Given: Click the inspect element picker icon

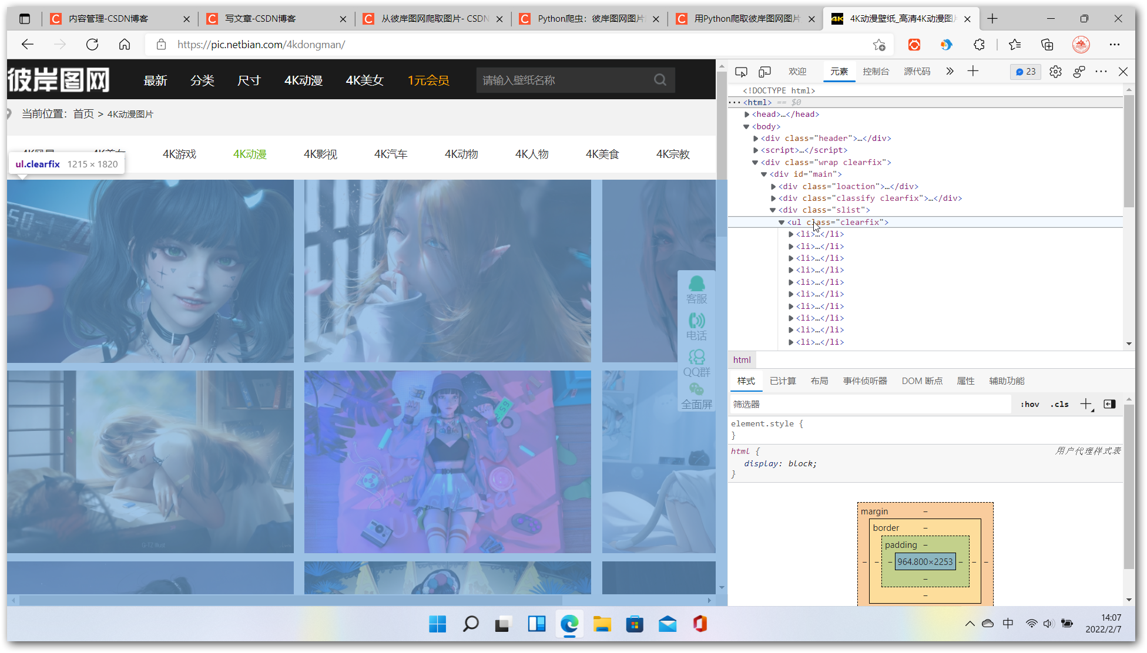Looking at the screenshot, I should coord(741,72).
